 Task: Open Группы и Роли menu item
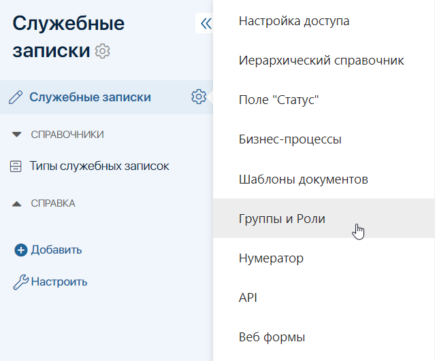[324, 218]
